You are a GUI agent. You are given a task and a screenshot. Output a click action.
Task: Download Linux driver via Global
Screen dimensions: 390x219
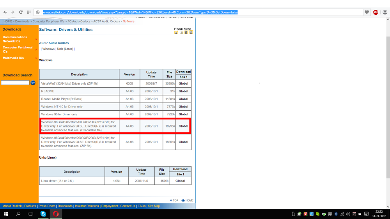[x=180, y=181]
